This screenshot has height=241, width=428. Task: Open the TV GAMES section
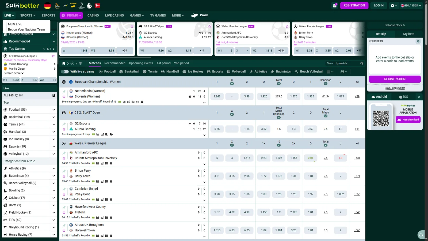[x=158, y=16]
